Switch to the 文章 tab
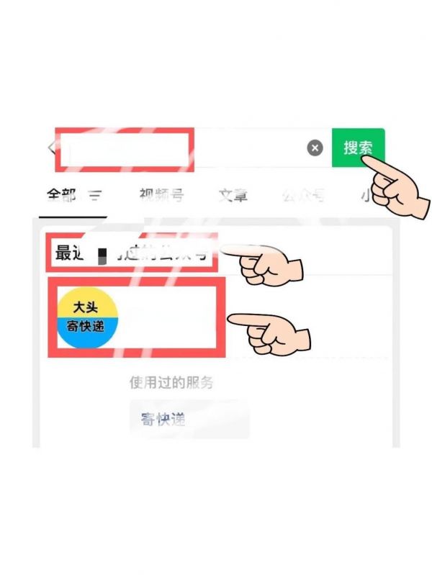Image resolution: width=432 pixels, height=575 pixels. point(233,196)
